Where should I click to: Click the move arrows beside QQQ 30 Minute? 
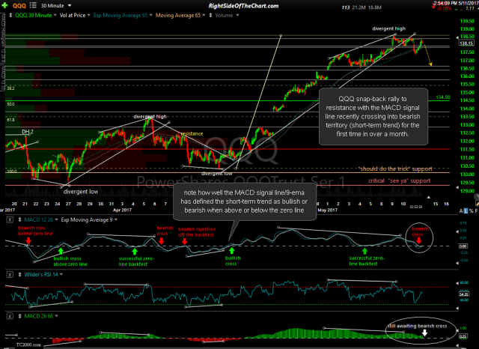[x=10, y=15]
